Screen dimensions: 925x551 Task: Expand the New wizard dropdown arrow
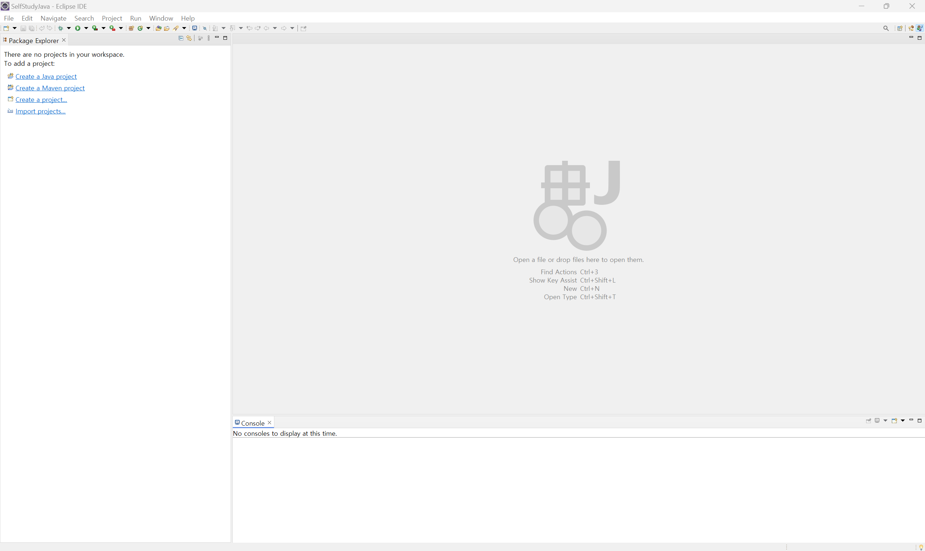[x=15, y=28]
